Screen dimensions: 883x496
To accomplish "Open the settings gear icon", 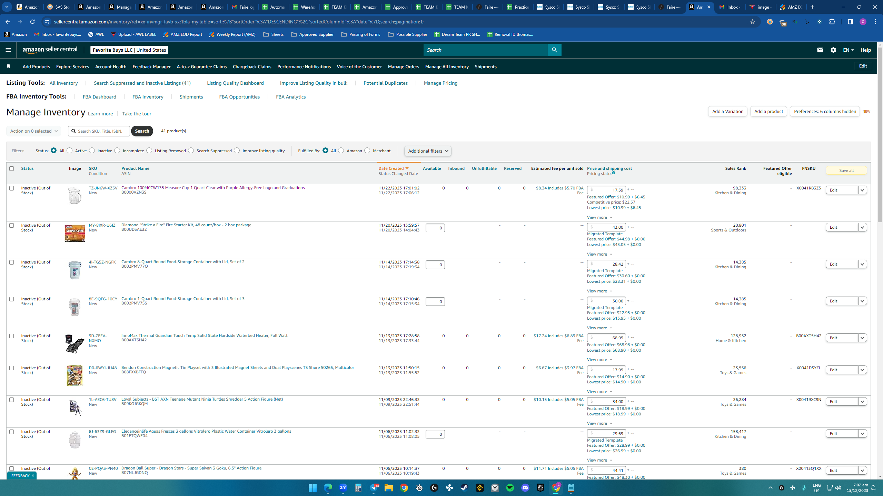I will (x=833, y=50).
